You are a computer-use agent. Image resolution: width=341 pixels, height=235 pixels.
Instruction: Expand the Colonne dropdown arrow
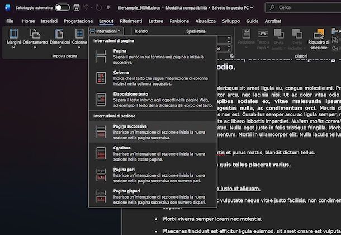click(79, 48)
